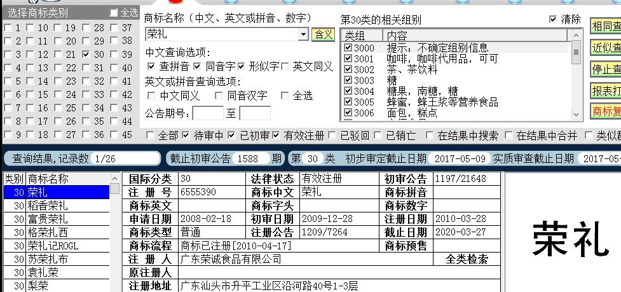Select the 格荣扎西 result row
This screenshot has width=621, height=292.
[x=57, y=233]
